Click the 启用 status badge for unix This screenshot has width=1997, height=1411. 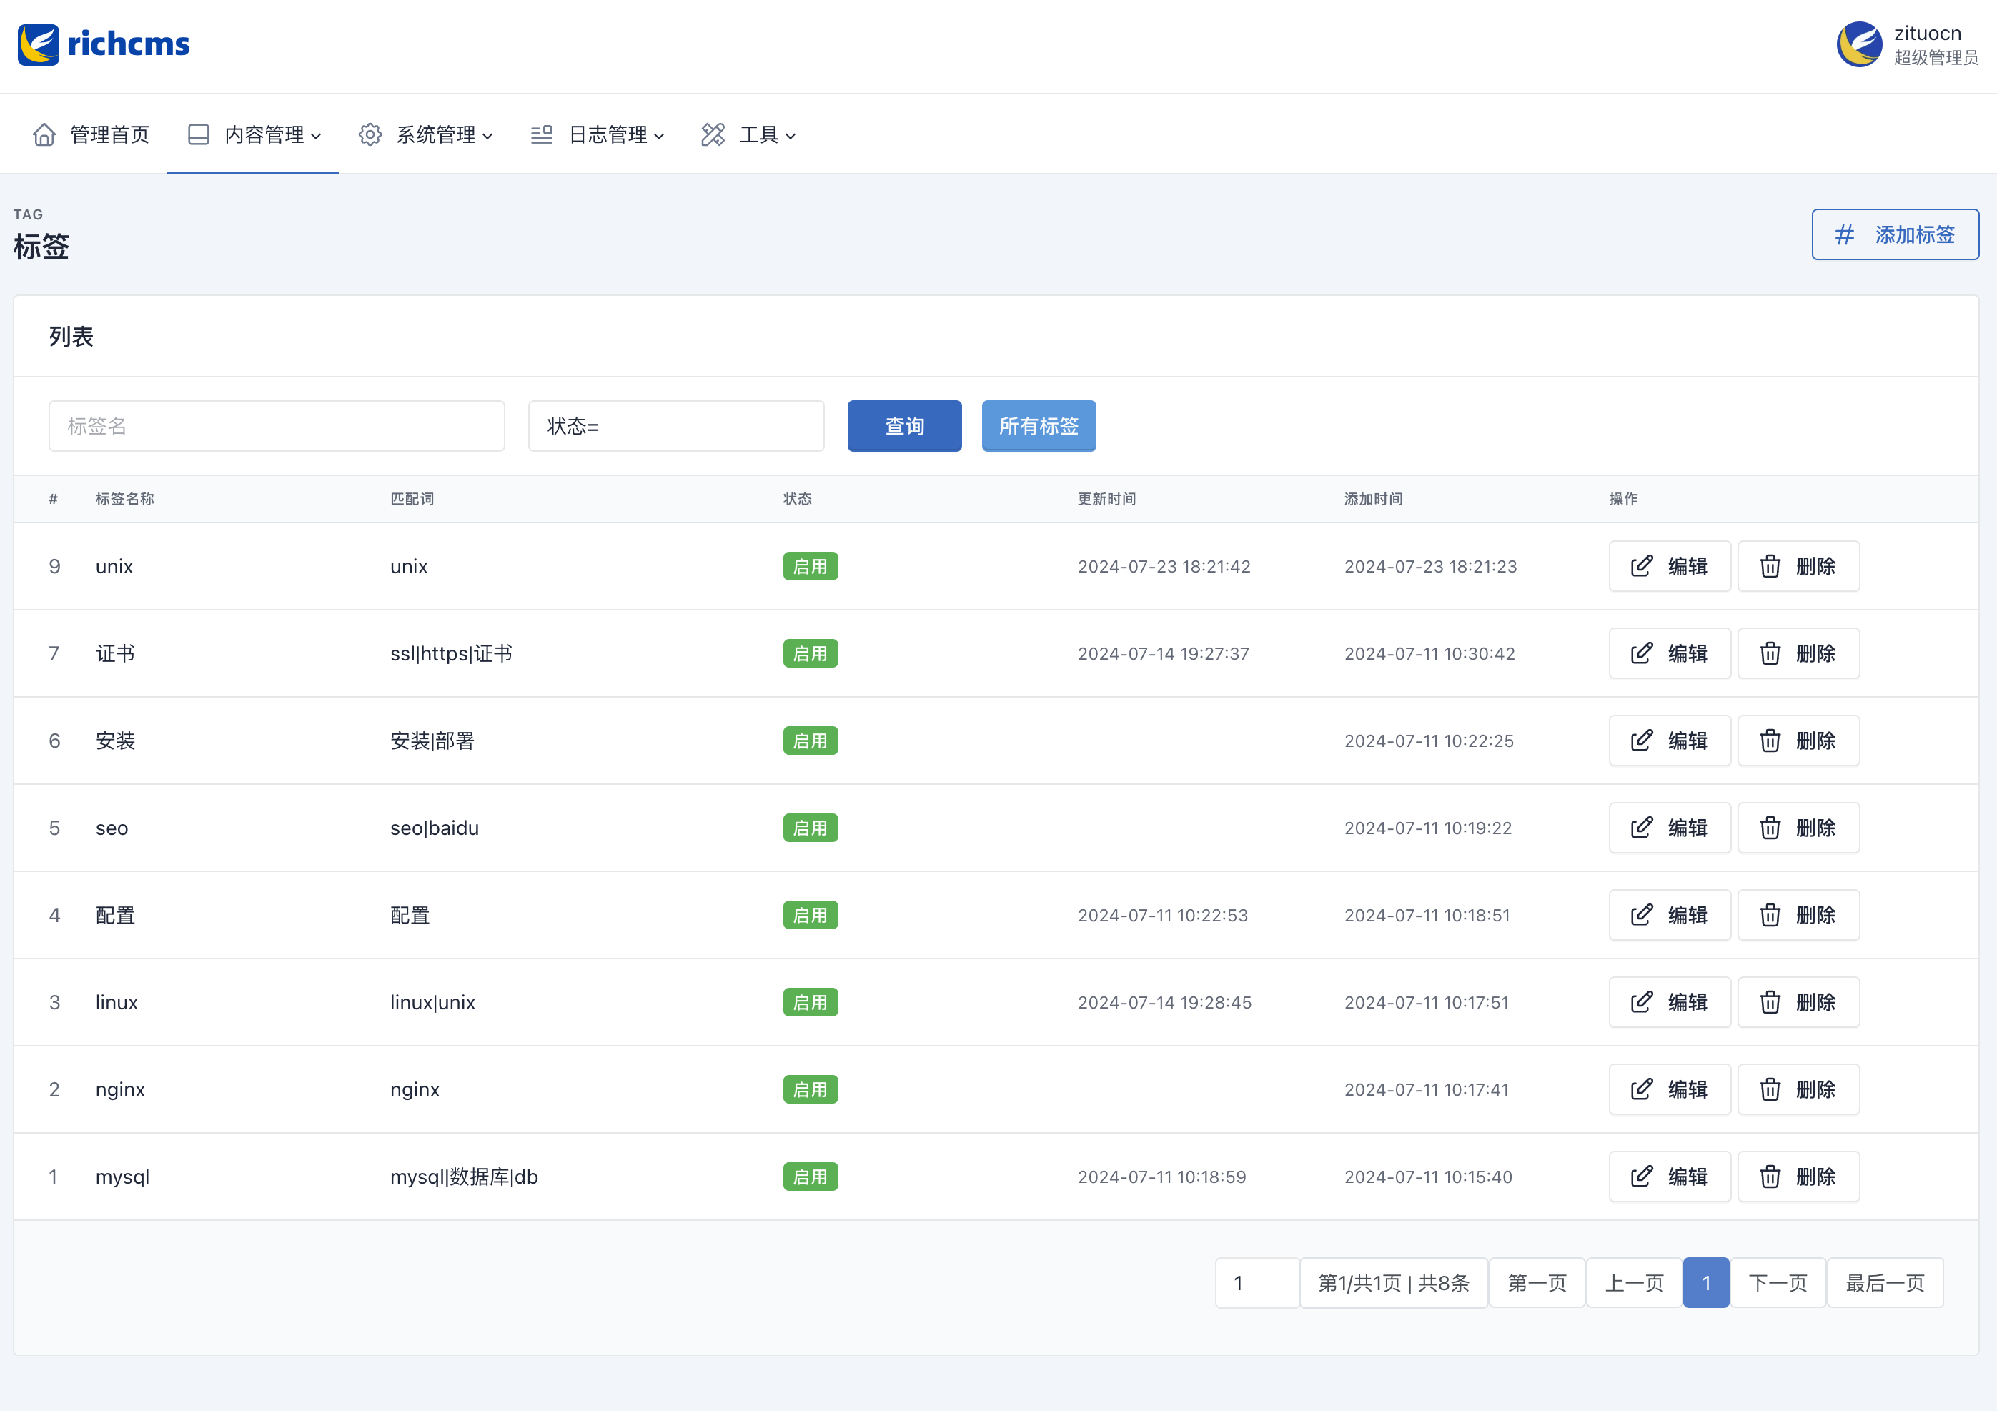click(x=810, y=566)
